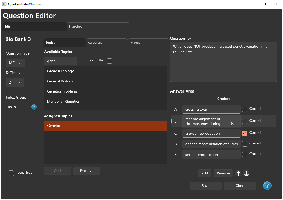283x200 pixels.
Task: Click the disabled Add topic button
Action: click(x=58, y=170)
